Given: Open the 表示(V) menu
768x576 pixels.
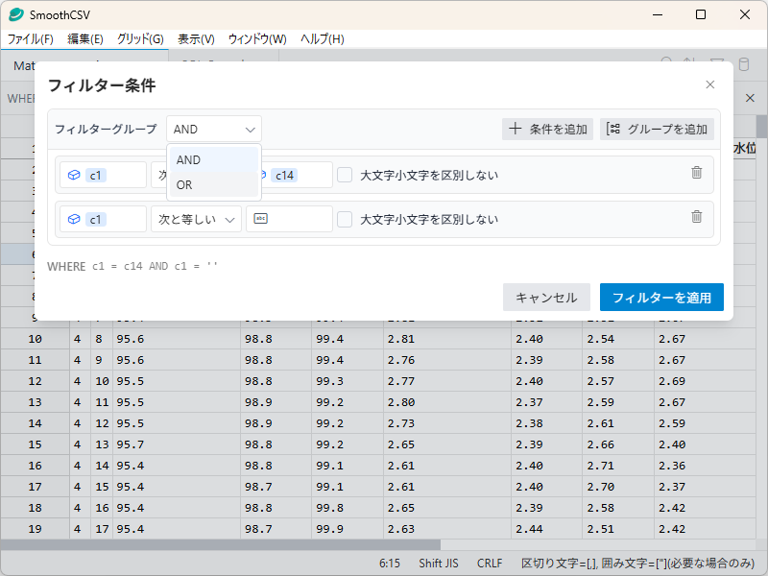Looking at the screenshot, I should pos(196,39).
